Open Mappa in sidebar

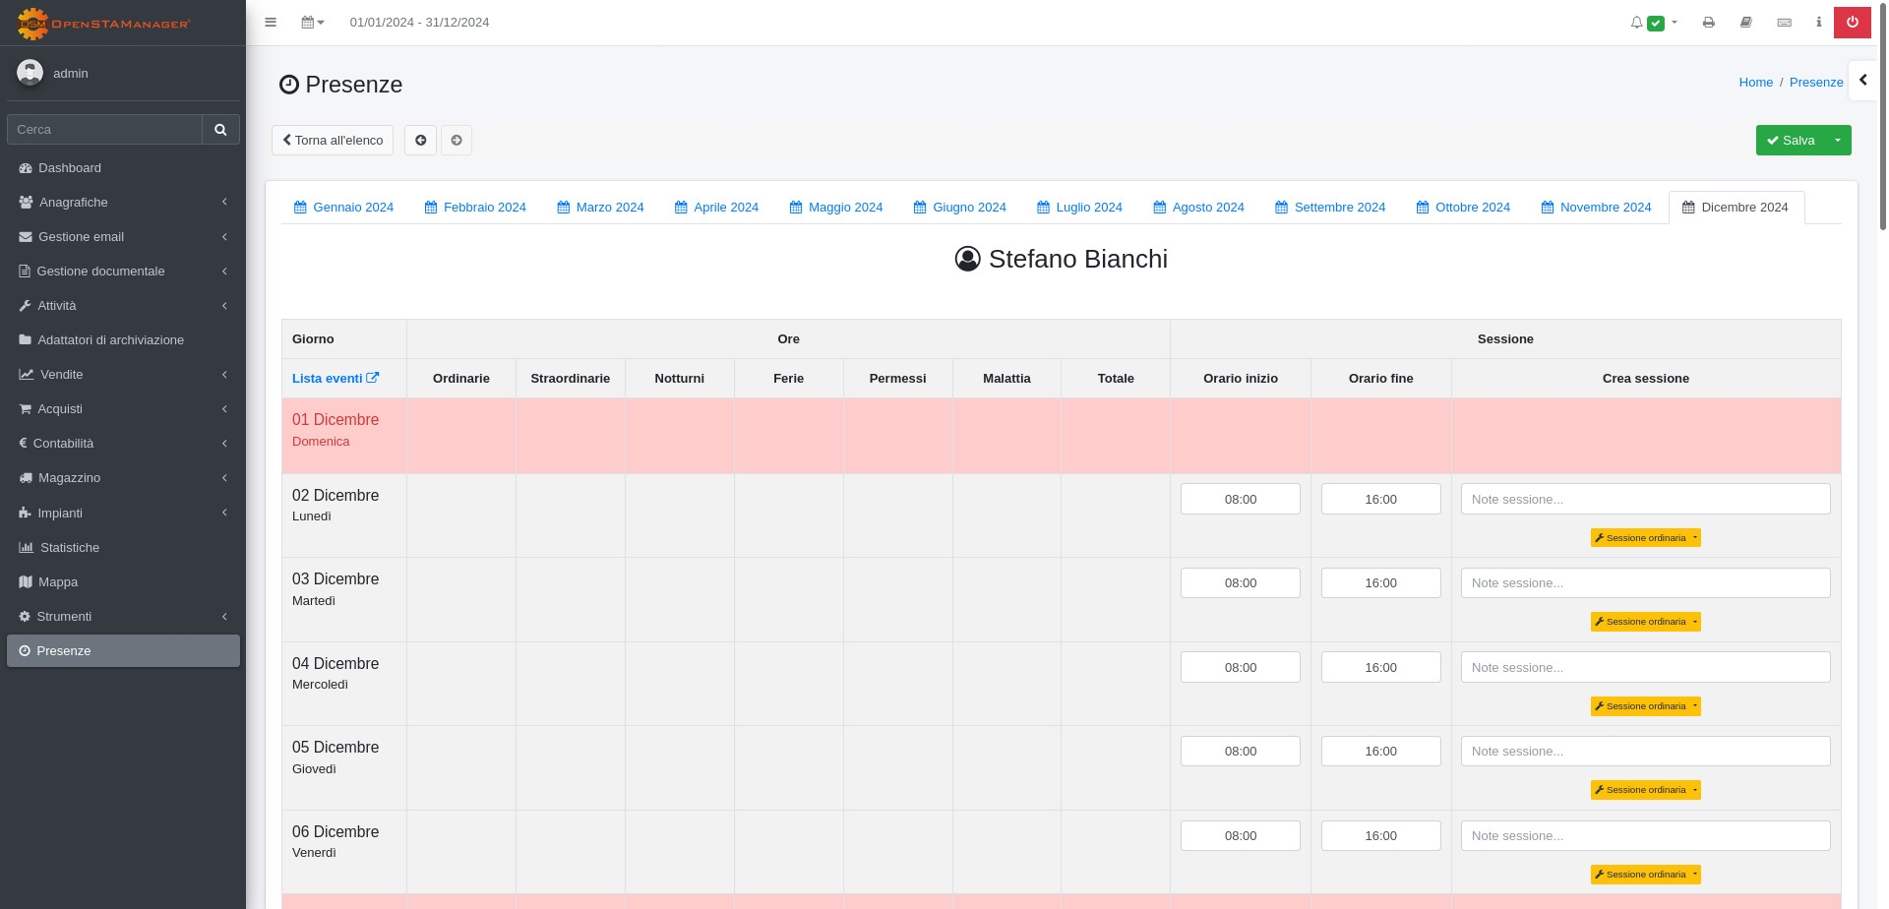(123, 581)
